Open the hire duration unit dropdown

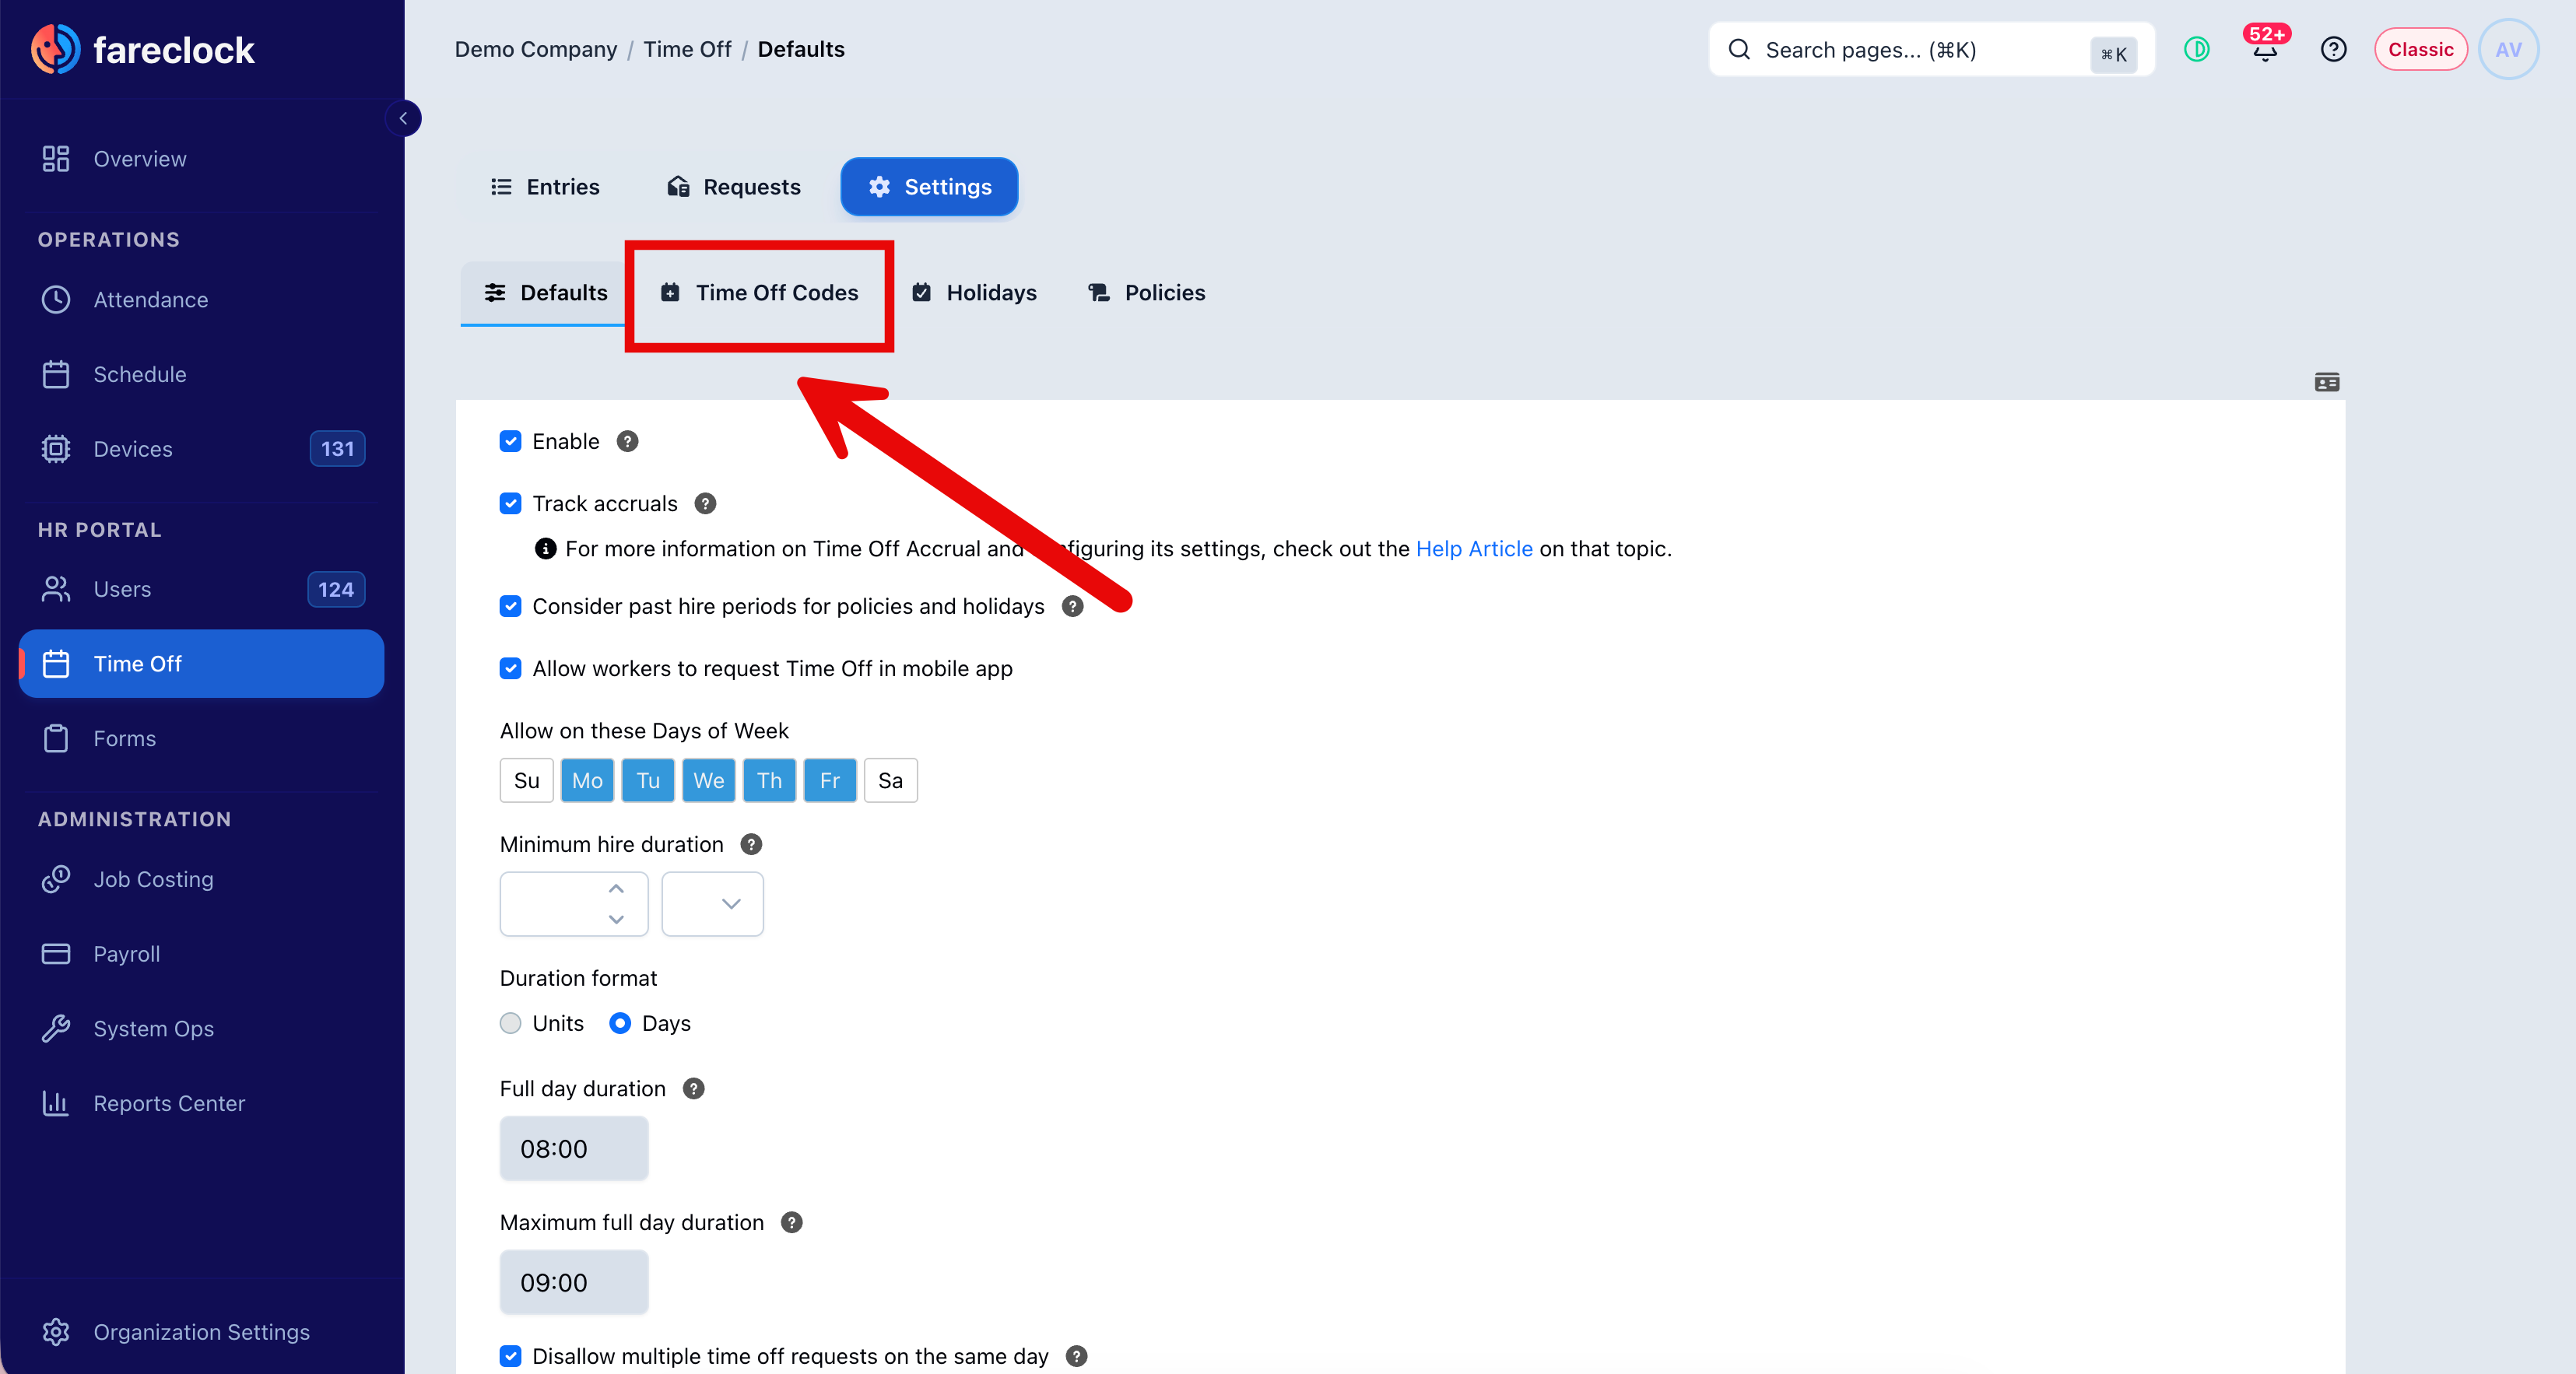(x=712, y=904)
